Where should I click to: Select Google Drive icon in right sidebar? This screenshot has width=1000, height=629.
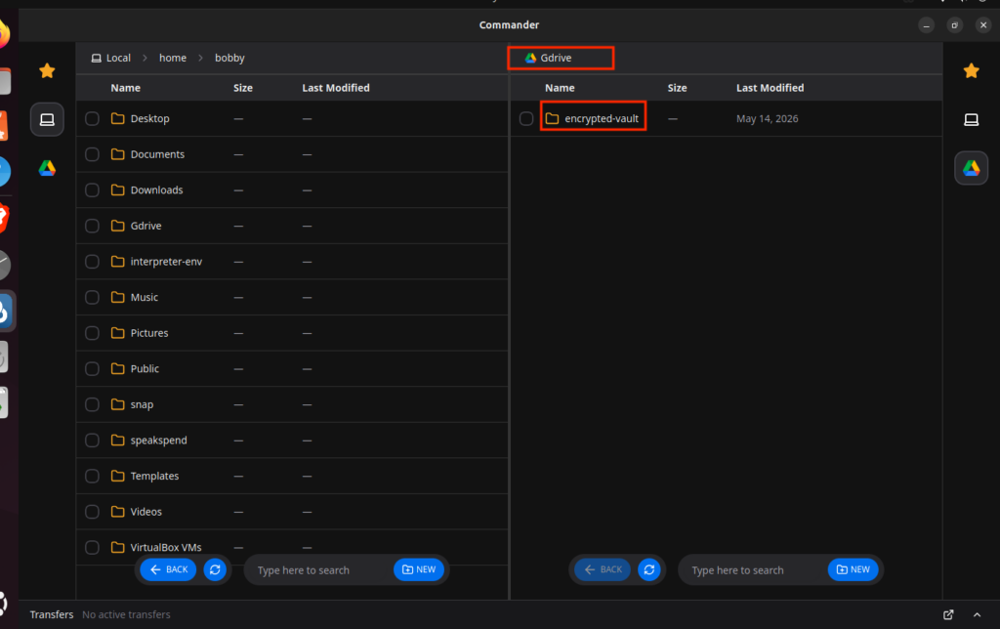coord(972,168)
